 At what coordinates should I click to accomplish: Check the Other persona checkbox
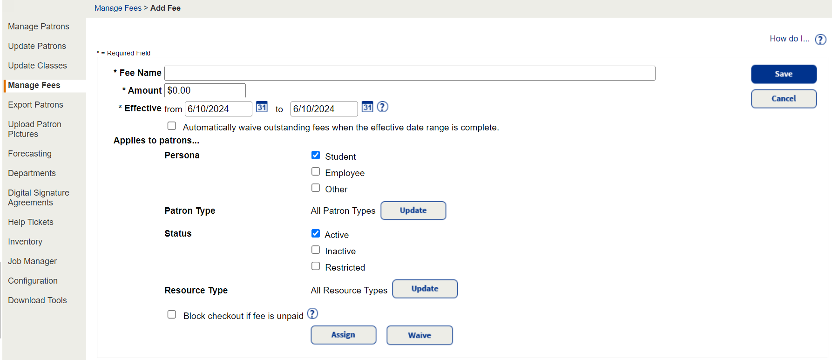[316, 188]
